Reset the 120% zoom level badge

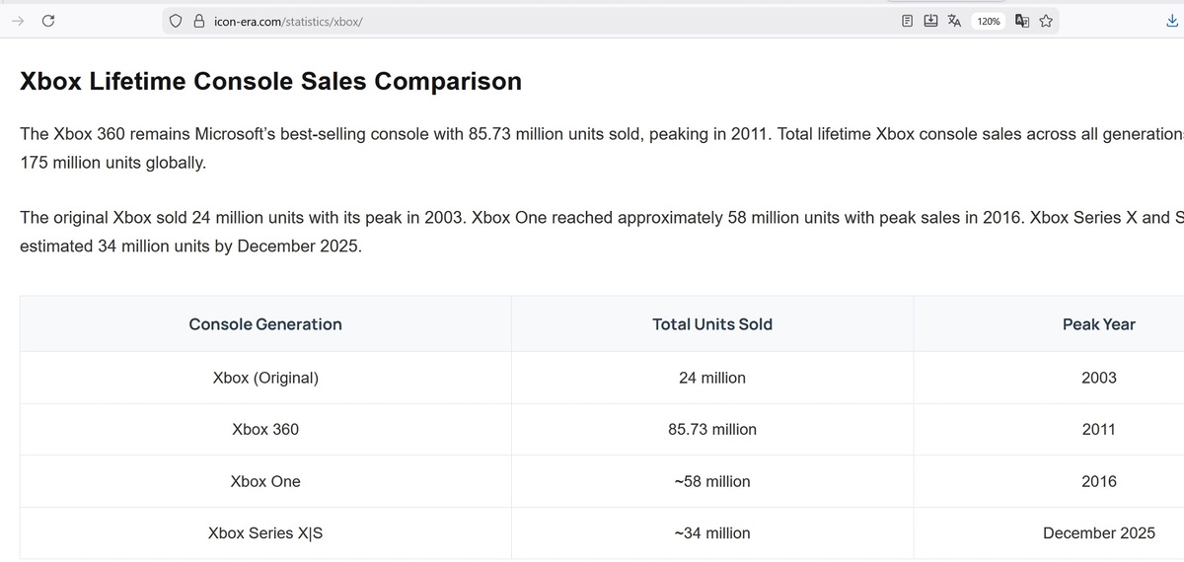(x=988, y=21)
